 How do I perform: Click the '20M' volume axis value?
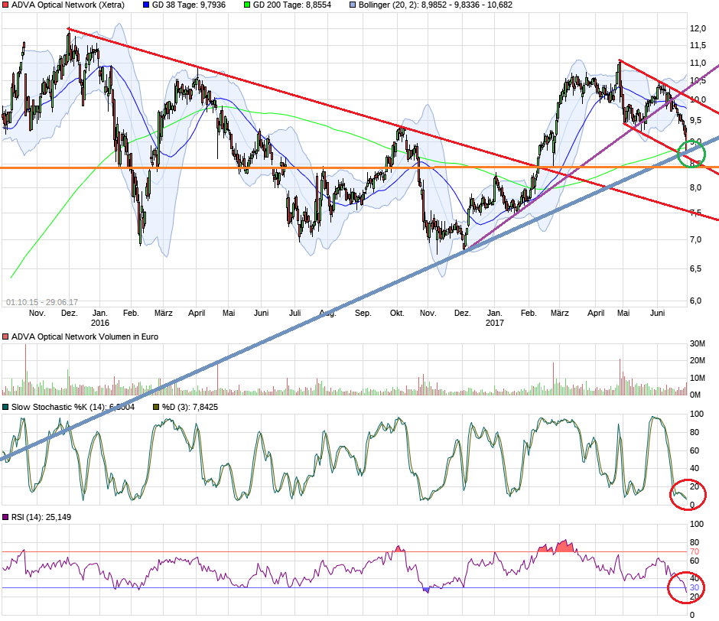pyautogui.click(x=698, y=360)
